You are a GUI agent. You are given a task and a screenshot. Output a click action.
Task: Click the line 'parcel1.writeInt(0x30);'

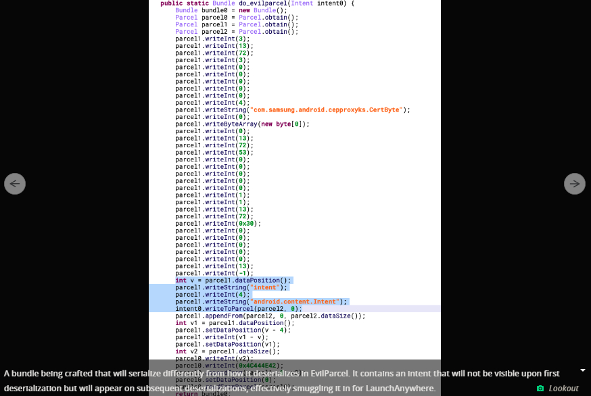[x=218, y=224]
